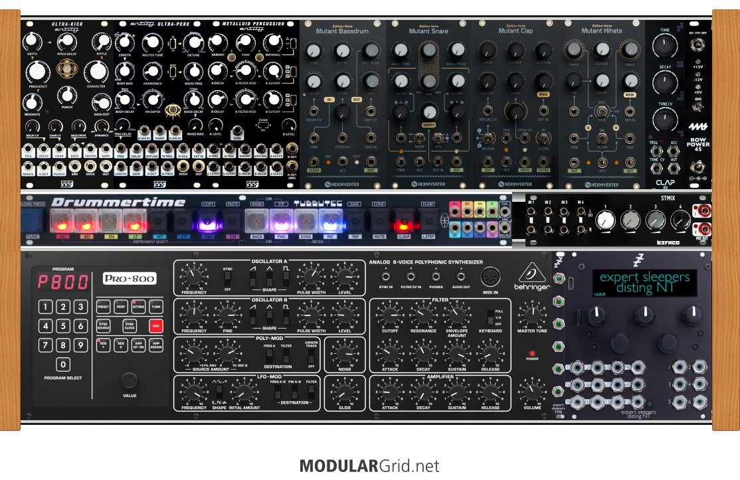Click the Pro-800 VOLUME knob
This screenshot has height=480, width=740.
pyautogui.click(x=532, y=391)
